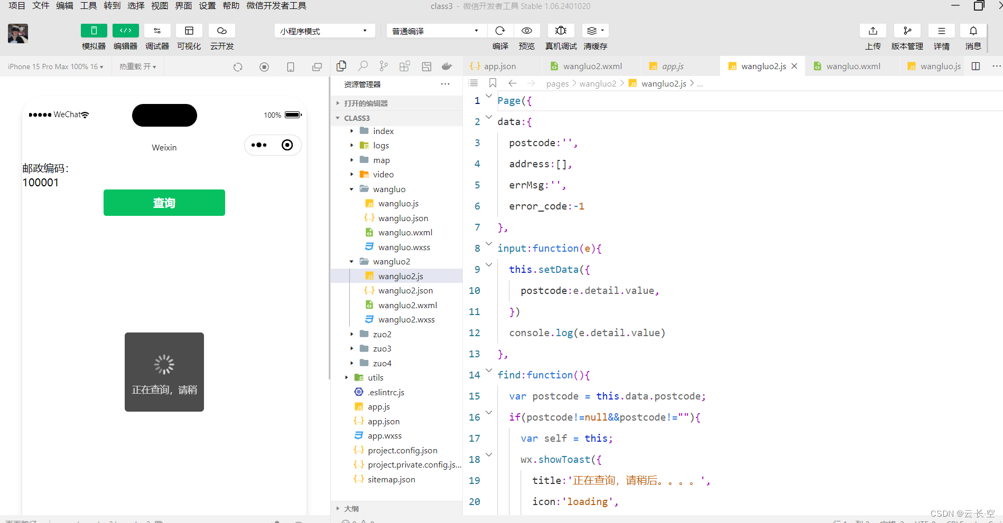The width and height of the screenshot is (1003, 523).
Task: Open the iPhone 15 Pro Max device dropdown
Action: point(55,66)
